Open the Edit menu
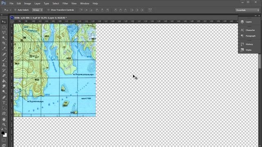Viewport: 262px width, 147px height. [x=19, y=4]
